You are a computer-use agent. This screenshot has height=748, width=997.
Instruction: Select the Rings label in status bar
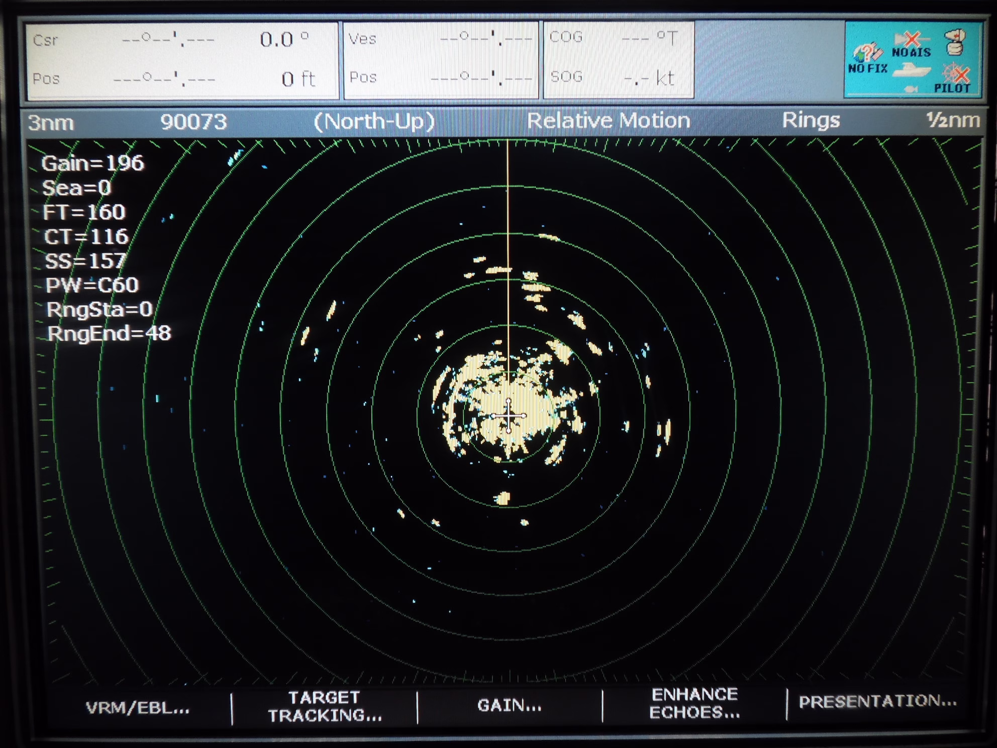pos(811,121)
